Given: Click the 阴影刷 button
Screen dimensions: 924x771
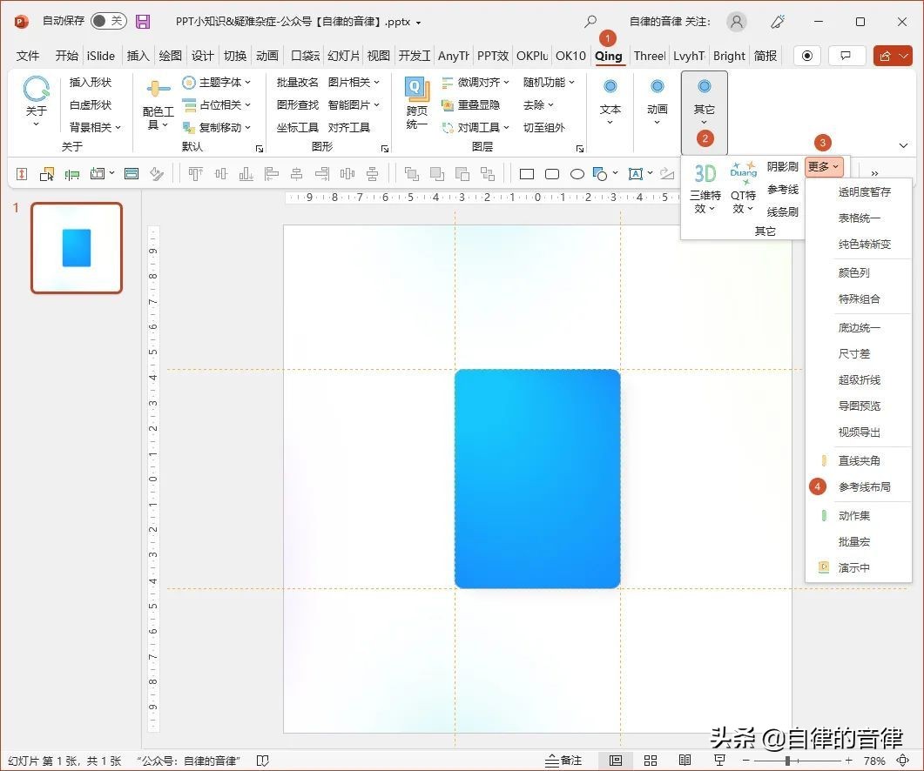Looking at the screenshot, I should point(782,167).
